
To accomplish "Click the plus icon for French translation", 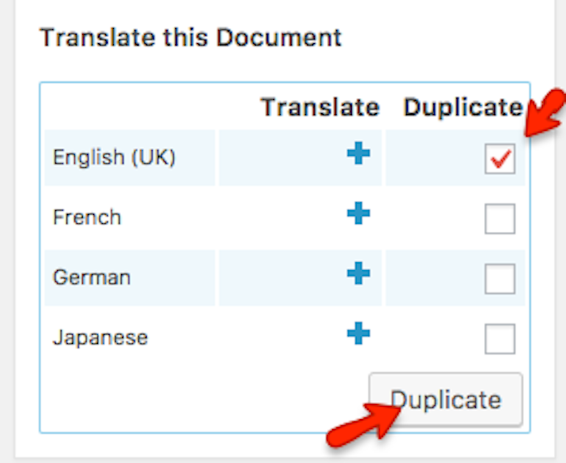I will coord(358,214).
